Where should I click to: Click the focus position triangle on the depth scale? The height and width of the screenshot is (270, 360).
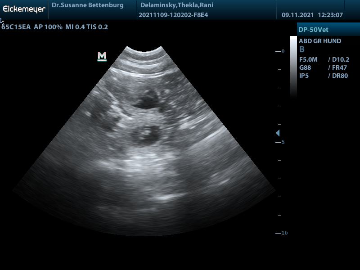tap(278, 133)
